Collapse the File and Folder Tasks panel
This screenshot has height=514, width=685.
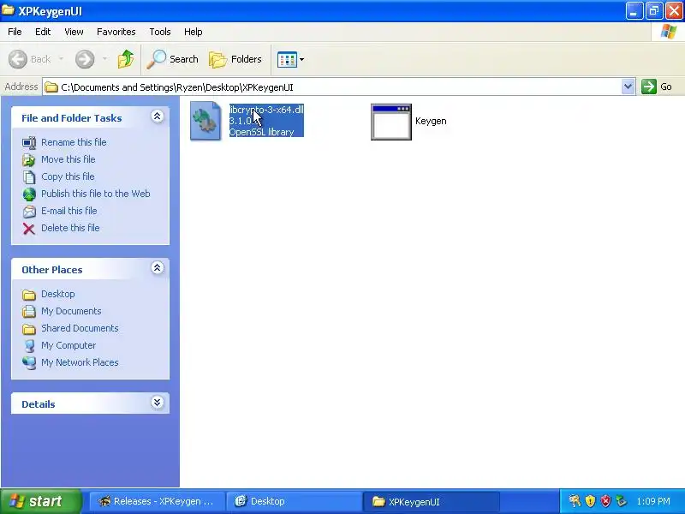158,117
